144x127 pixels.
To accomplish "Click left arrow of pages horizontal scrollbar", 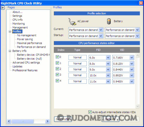I will [9, 121].
